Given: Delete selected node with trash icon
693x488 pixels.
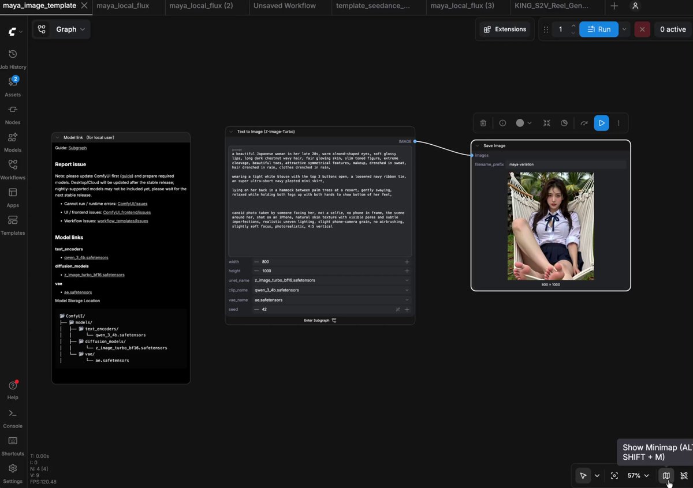Looking at the screenshot, I should (483, 123).
